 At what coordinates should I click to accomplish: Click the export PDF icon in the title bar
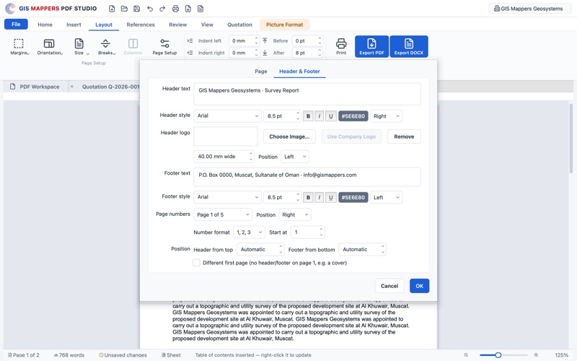(x=188, y=9)
